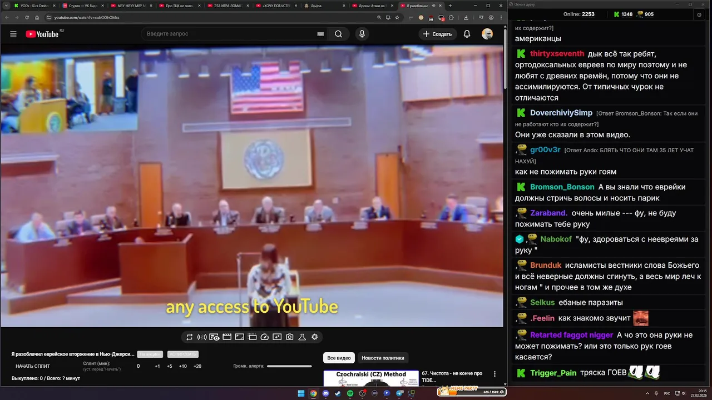The width and height of the screenshot is (712, 400).
Task: Click the picture-in-picture plus icon under video
Action: [277, 337]
